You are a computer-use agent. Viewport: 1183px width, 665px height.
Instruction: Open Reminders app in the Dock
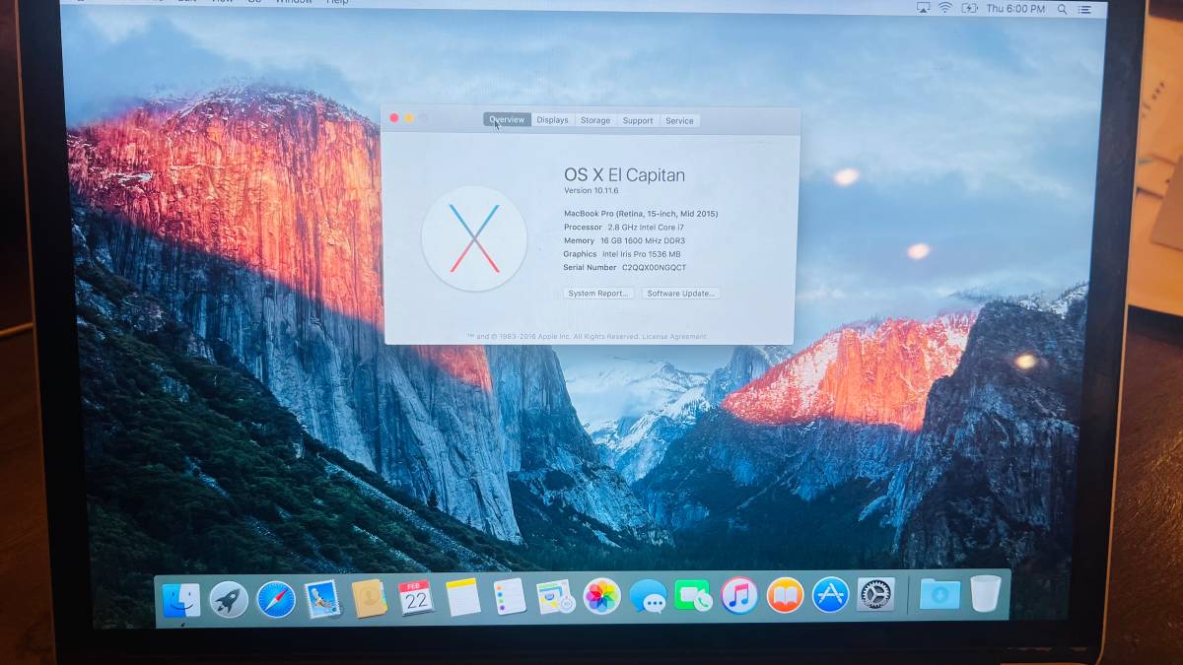pyautogui.click(x=509, y=596)
